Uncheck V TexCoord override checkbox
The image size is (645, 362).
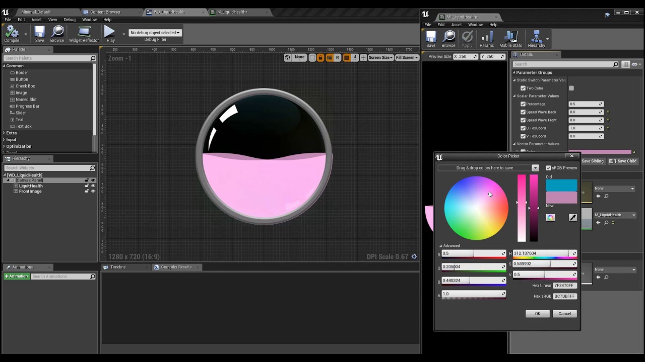tap(523, 136)
